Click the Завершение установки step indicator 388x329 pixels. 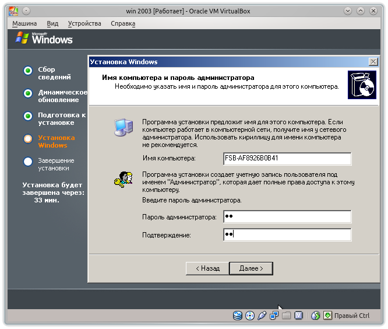[28, 162]
